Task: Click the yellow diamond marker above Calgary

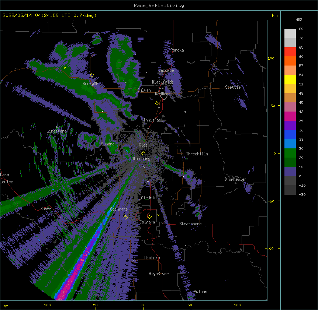Action: point(149,217)
